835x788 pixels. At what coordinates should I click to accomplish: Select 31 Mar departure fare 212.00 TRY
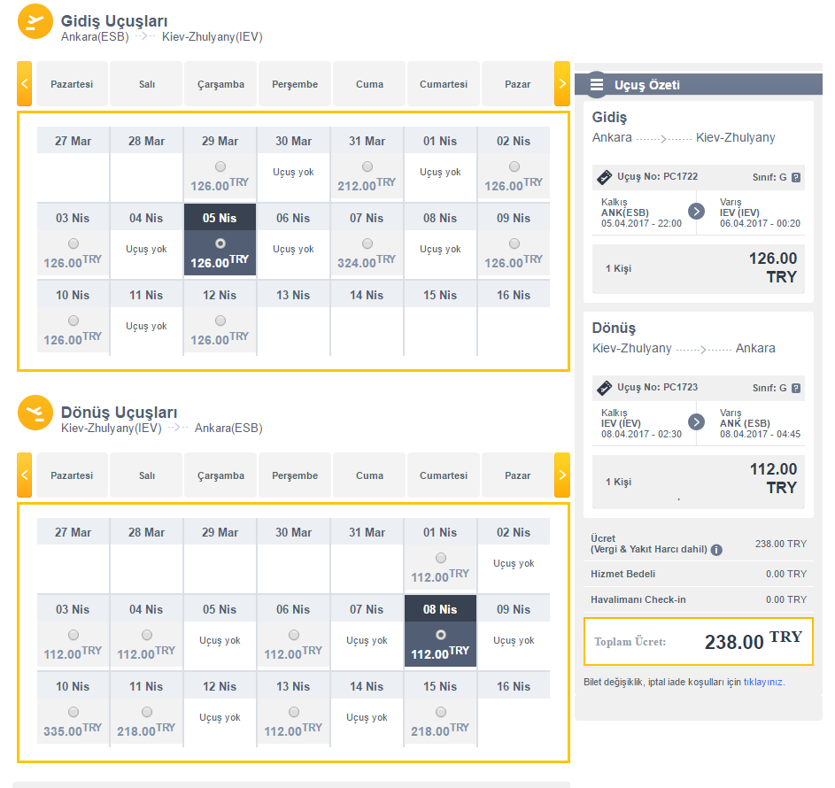coord(367,166)
